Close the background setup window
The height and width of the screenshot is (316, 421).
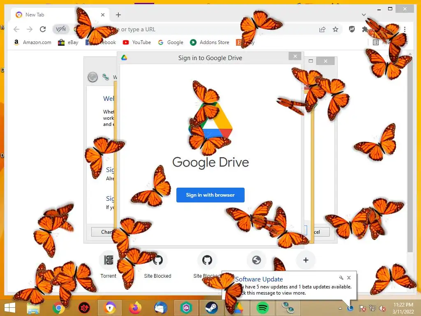pyautogui.click(x=326, y=61)
